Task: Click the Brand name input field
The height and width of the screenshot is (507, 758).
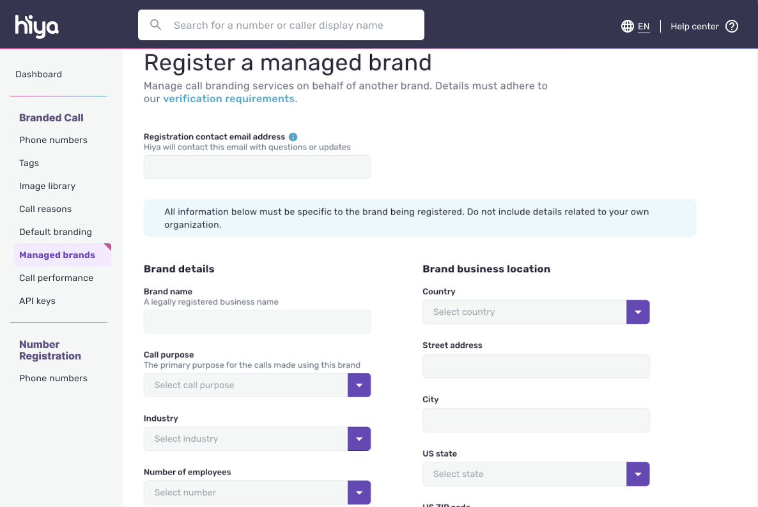Action: (257, 322)
